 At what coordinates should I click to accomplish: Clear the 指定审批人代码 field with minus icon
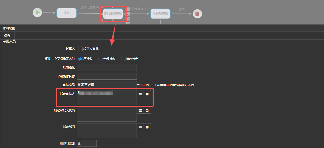[x=147, y=110]
